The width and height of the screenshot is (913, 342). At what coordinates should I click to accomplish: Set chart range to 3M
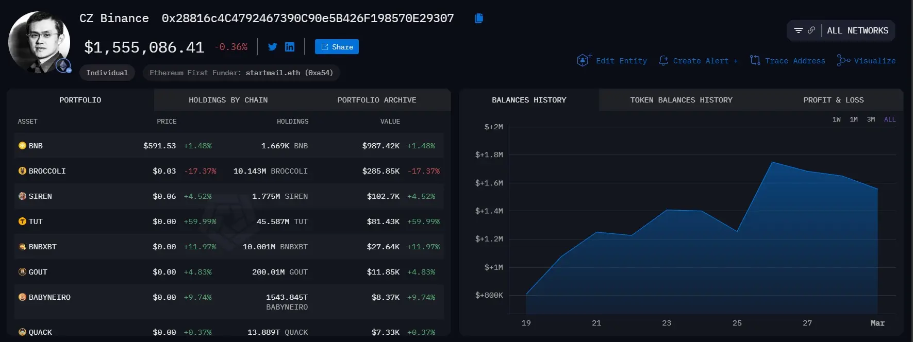click(x=871, y=119)
